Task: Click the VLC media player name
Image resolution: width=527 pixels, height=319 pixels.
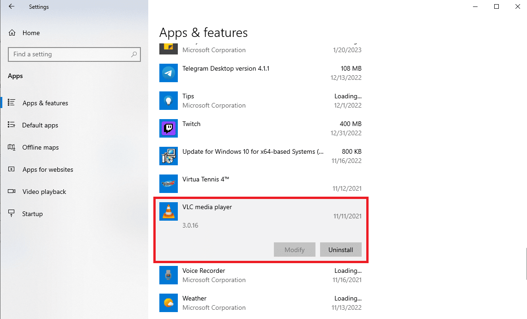Action: (x=207, y=207)
